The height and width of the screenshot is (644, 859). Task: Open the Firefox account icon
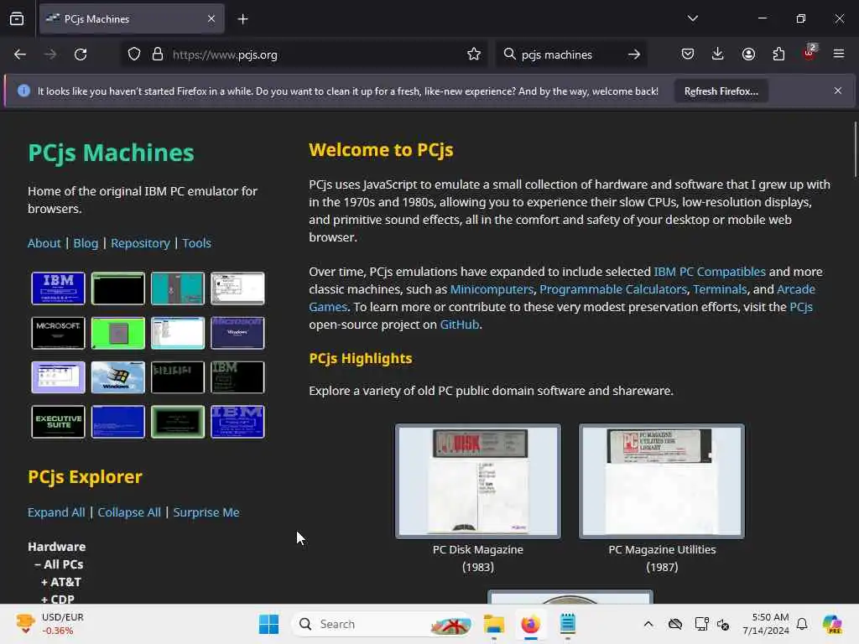(x=748, y=54)
